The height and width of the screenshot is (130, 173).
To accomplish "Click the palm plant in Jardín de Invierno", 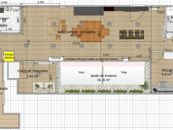I will point(144,86).
